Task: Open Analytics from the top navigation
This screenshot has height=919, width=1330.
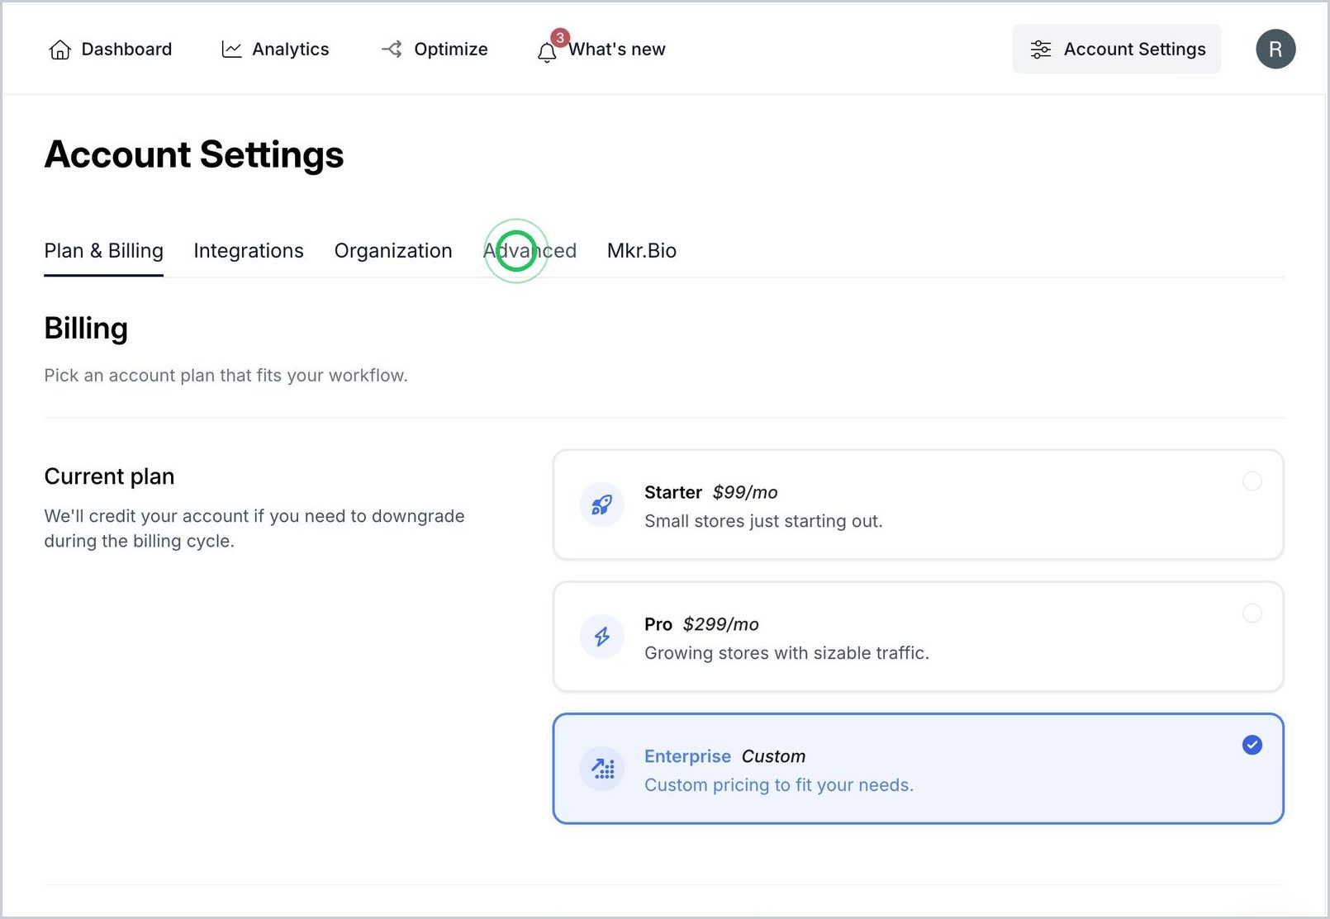Action: [275, 50]
